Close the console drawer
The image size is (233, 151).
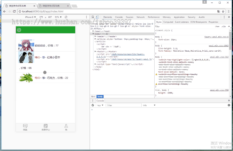point(229,100)
